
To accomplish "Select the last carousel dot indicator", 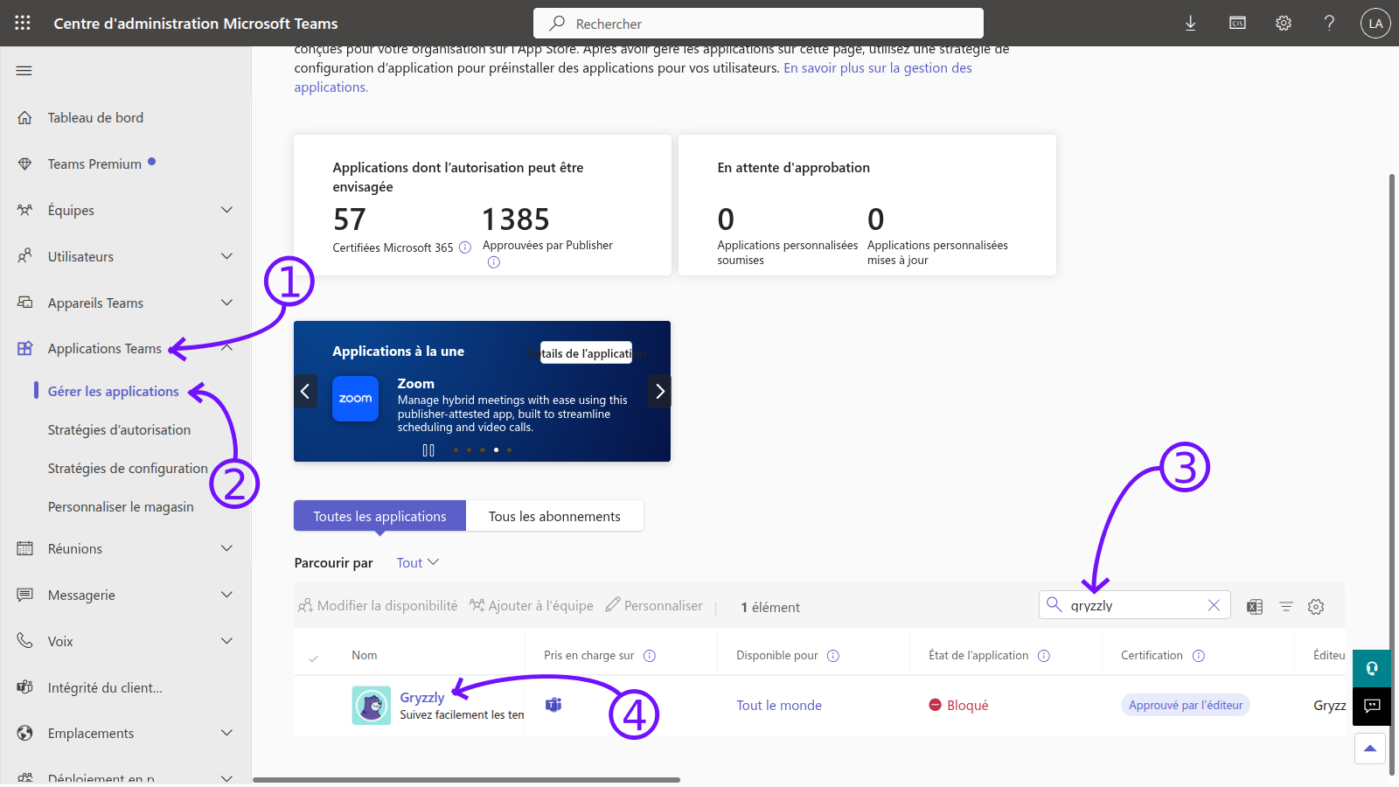I will pos(510,449).
